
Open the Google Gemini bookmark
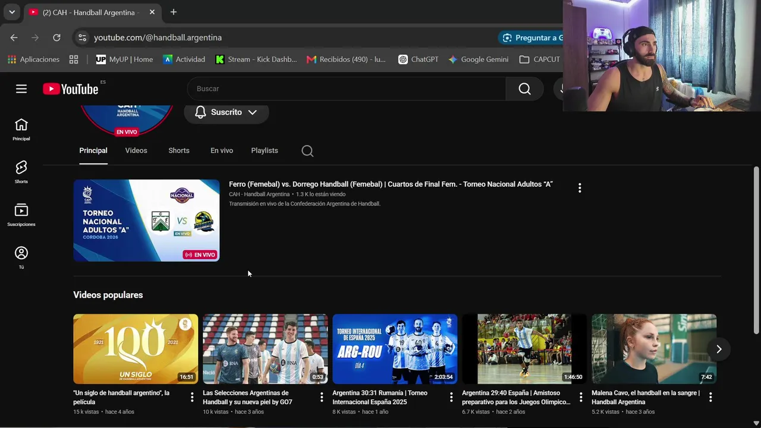coord(479,59)
